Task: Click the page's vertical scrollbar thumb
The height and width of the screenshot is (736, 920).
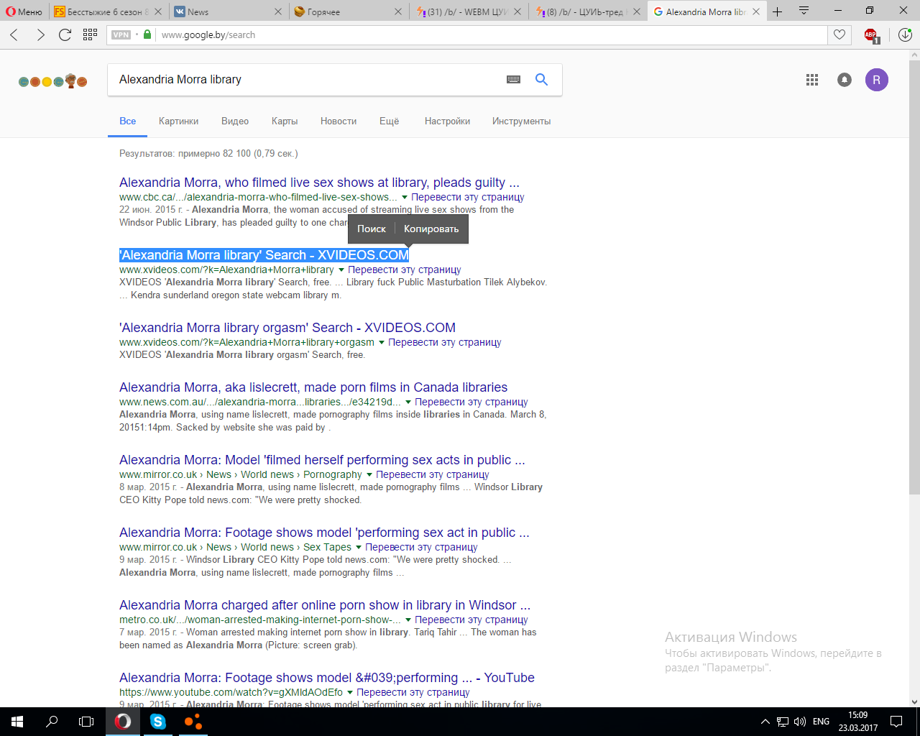Action: pyautogui.click(x=914, y=277)
